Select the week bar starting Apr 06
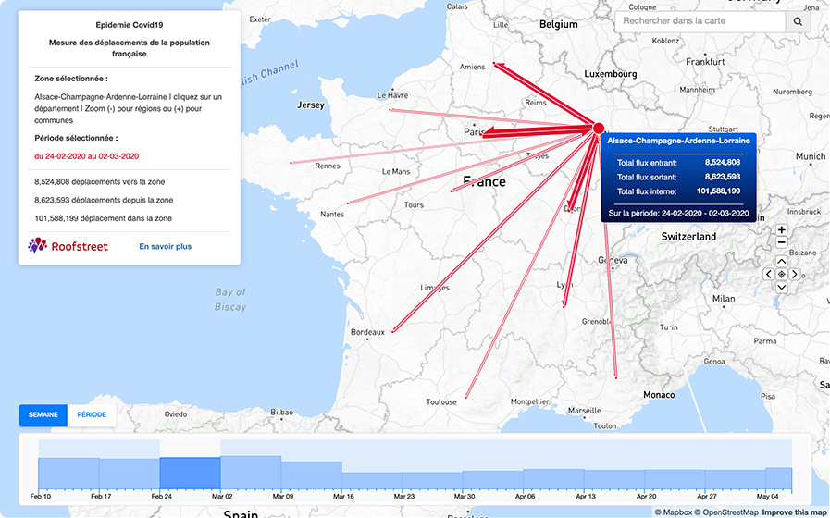 (x=553, y=479)
